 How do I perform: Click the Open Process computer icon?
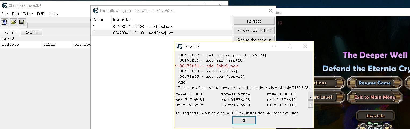(x=5, y=22)
